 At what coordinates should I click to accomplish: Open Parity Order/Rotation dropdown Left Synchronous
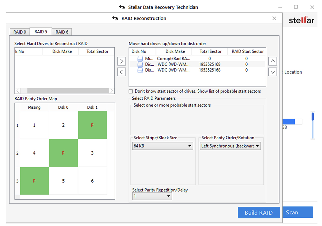[x=230, y=146]
